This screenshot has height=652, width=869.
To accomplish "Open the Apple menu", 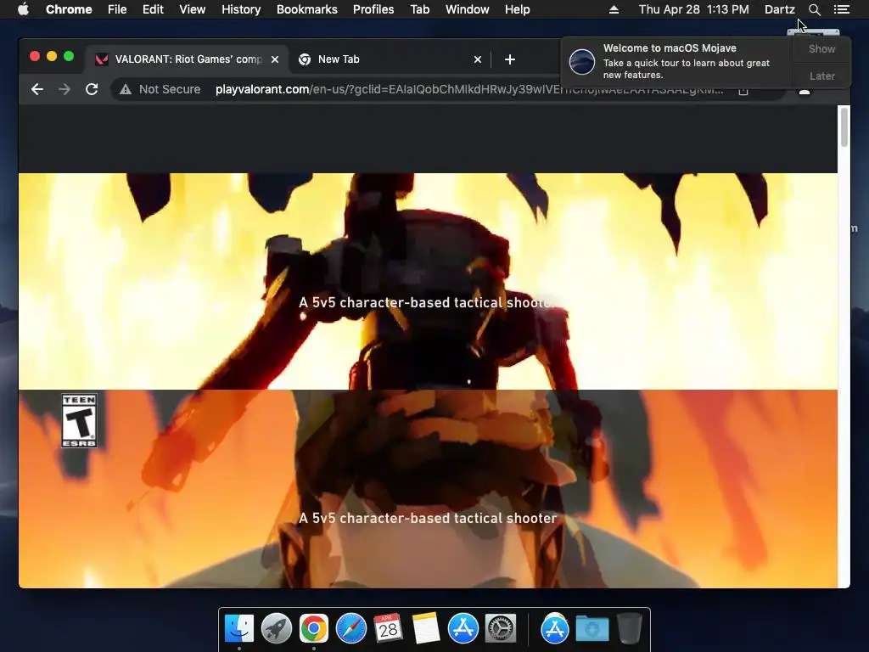I will 23,9.
